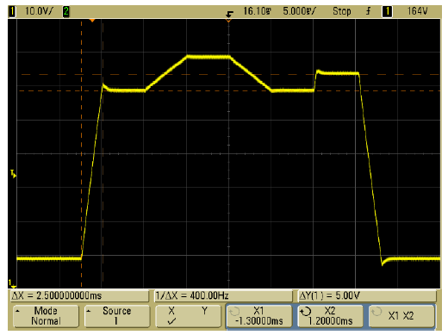Click the Stop acquisition status label

(x=342, y=11)
